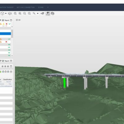
Task: Maximize the panel with the three gray icons
Action: [x=11, y=66]
